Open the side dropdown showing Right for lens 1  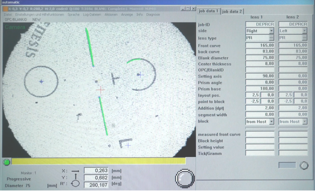coord(272,31)
